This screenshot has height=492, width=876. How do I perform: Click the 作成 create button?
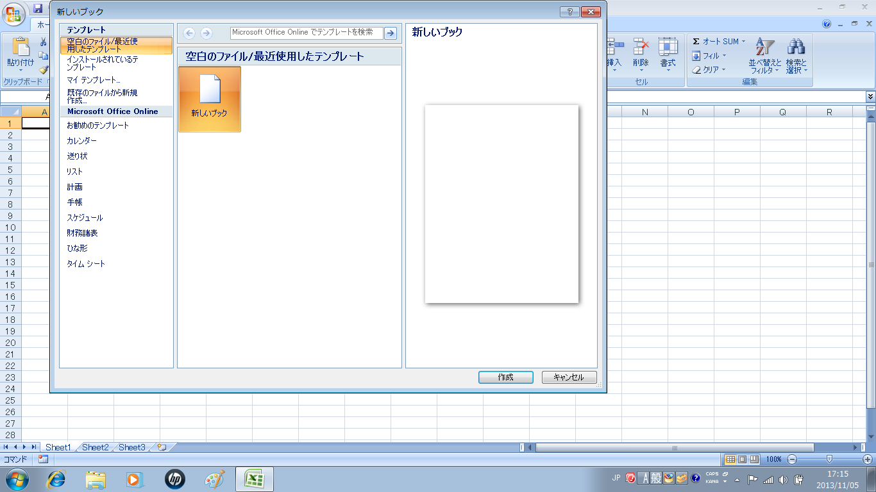pyautogui.click(x=505, y=377)
